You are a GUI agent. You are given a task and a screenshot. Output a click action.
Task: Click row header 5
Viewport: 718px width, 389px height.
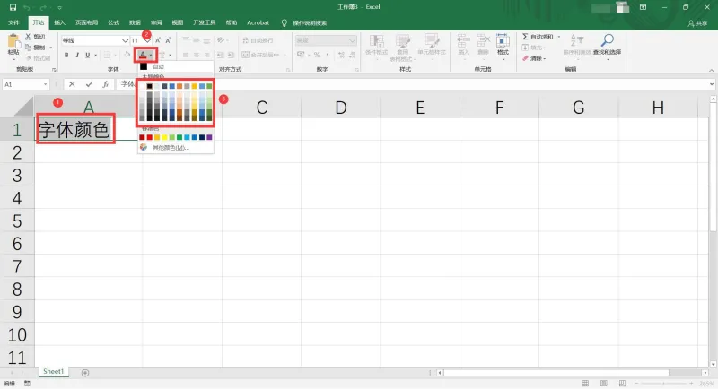pyautogui.click(x=17, y=220)
